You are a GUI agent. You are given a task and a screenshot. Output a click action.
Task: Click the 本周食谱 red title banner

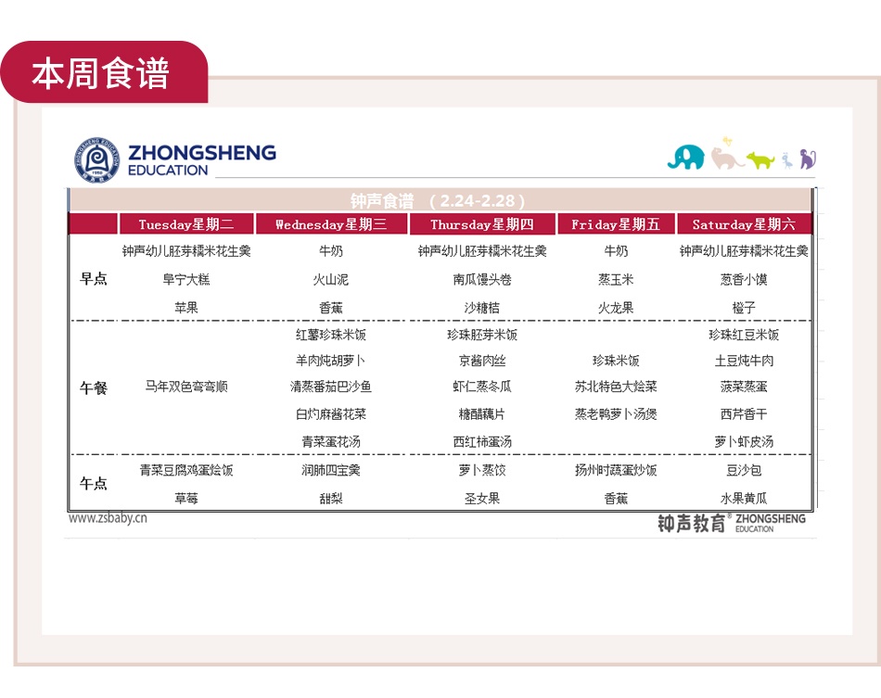pos(101,73)
